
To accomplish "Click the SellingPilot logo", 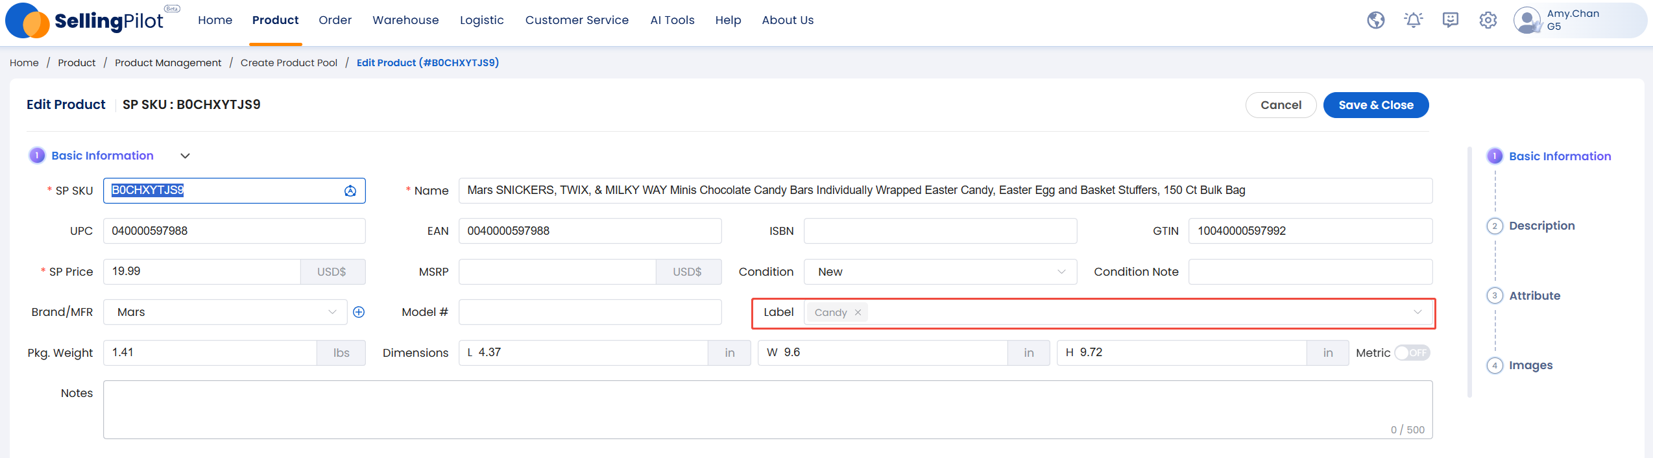I will (x=92, y=21).
